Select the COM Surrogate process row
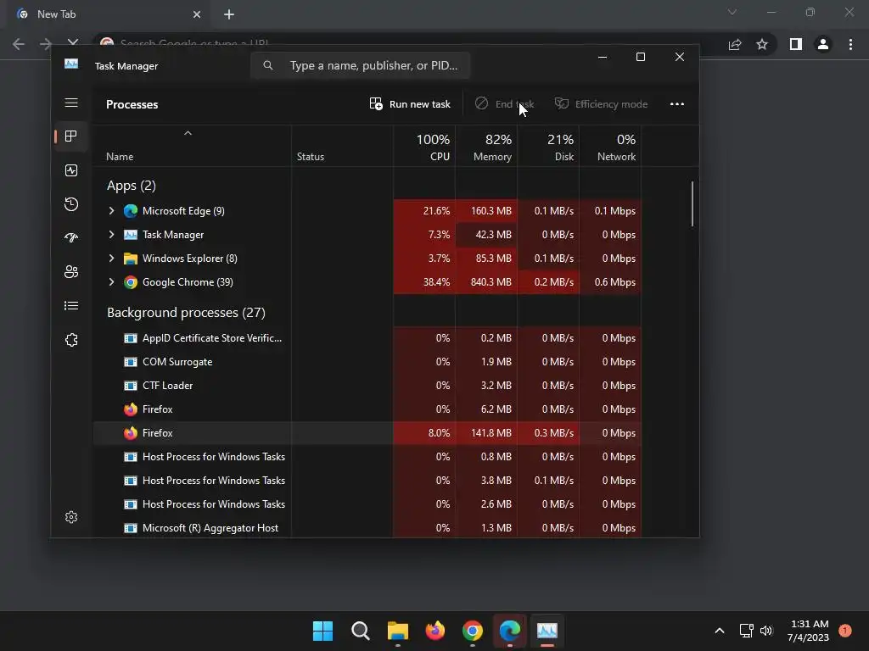This screenshot has height=651, width=869. click(367, 362)
